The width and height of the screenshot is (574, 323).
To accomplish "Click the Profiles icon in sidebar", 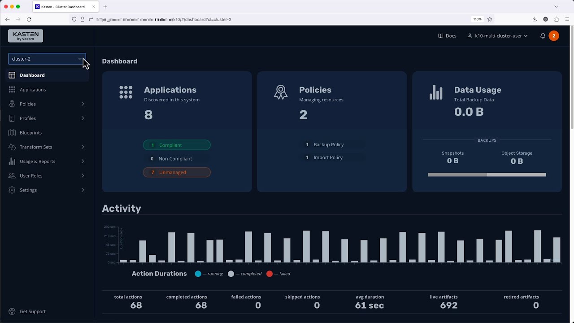I will click(x=12, y=118).
